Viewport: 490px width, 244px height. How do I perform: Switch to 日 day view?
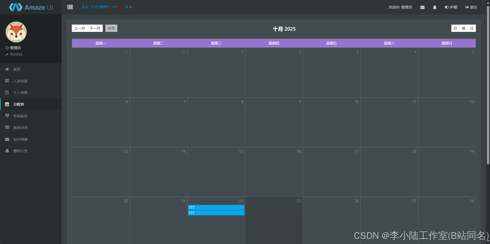[x=472, y=28]
